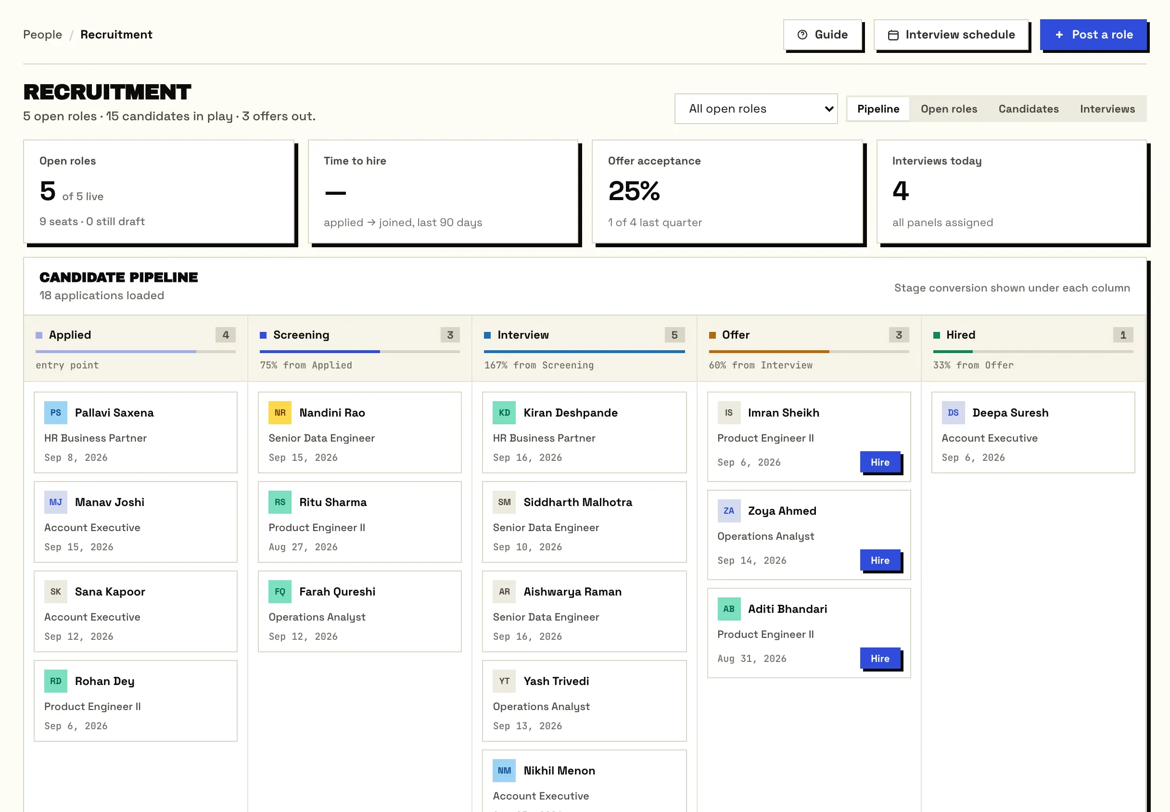Open the Guide
1170x812 pixels.
[x=823, y=35]
